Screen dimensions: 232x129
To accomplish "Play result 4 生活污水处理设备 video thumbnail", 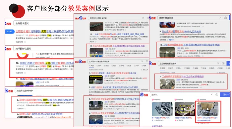I will pos(96,120).
